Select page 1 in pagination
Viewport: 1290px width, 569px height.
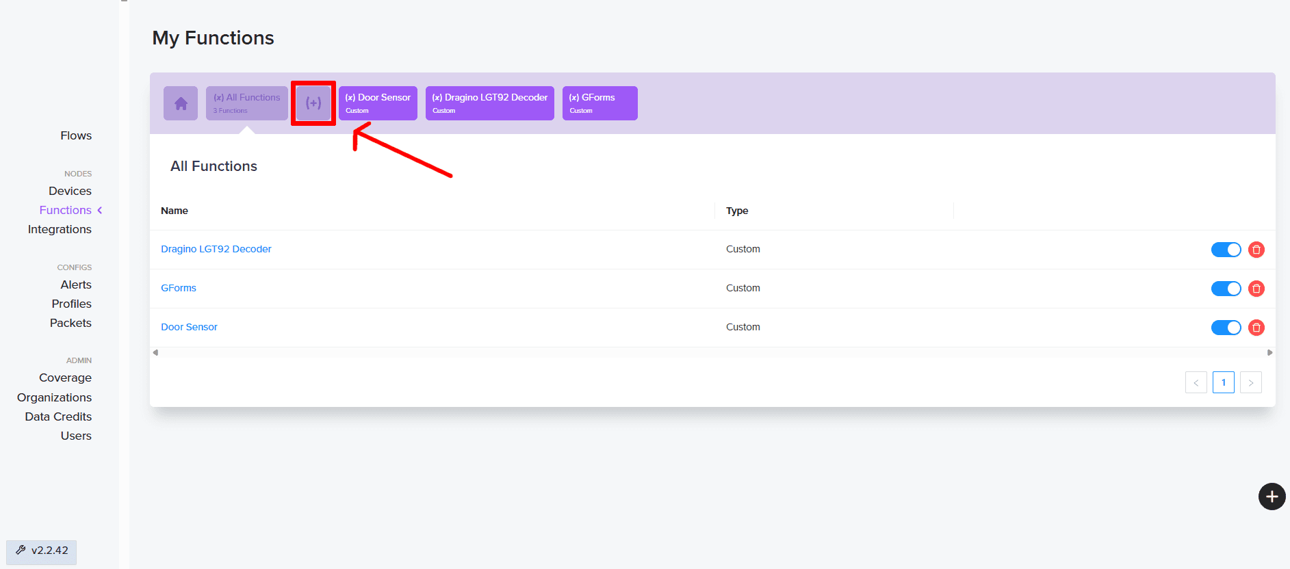click(x=1224, y=382)
